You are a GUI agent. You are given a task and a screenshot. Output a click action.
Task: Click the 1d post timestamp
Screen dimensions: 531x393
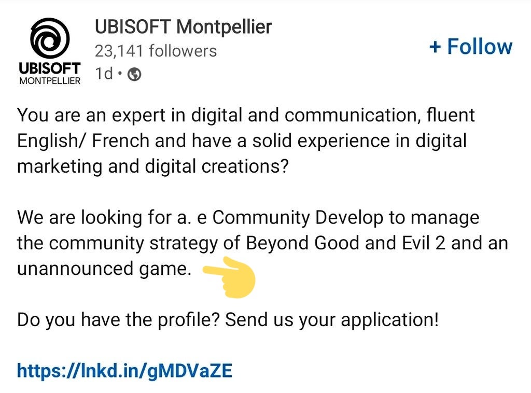point(104,74)
